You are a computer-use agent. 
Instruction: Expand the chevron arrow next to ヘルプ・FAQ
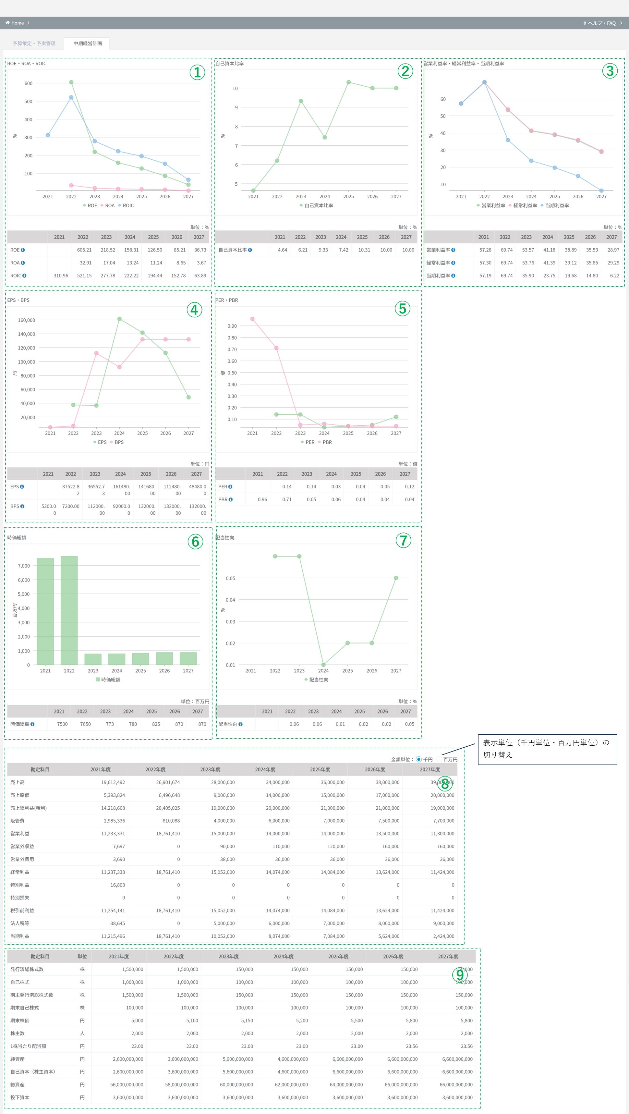[621, 23]
